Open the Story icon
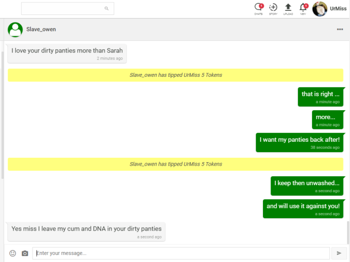 (273, 8)
